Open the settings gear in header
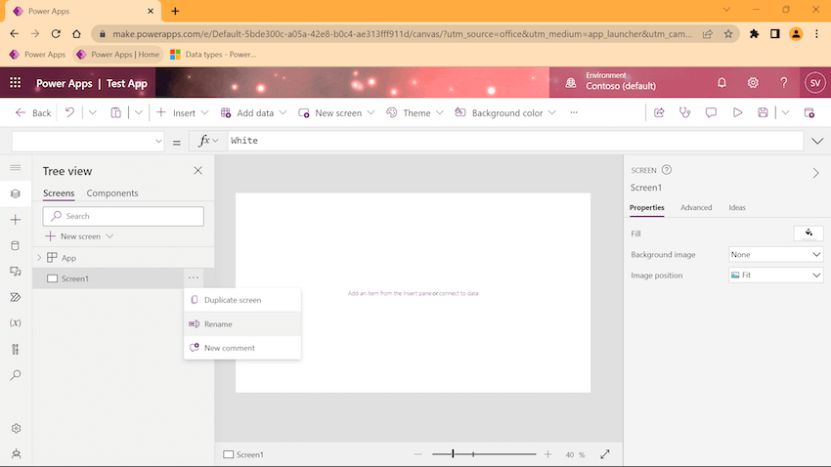Viewport: 831px width, 467px height. coord(753,83)
